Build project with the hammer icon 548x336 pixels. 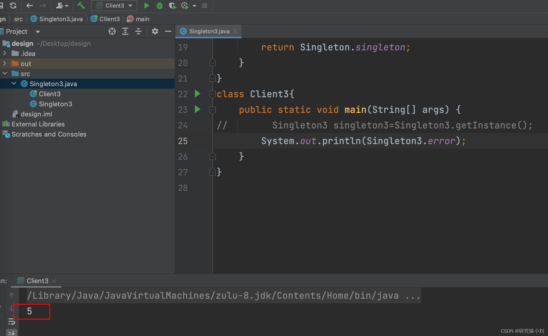point(81,6)
